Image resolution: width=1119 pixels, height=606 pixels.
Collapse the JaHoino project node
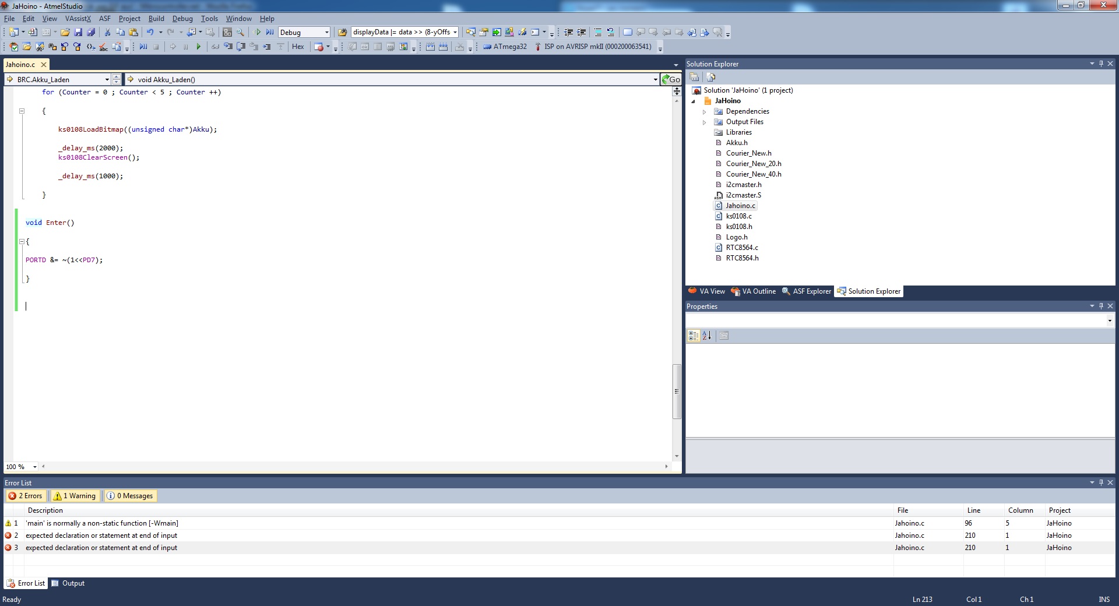point(694,101)
